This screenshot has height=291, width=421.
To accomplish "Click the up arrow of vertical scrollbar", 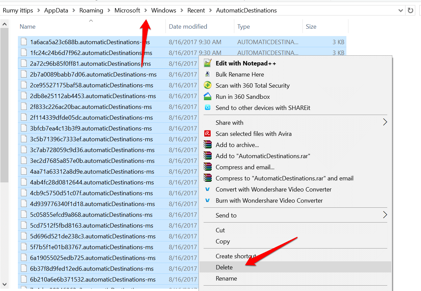I will [x=4, y=24].
